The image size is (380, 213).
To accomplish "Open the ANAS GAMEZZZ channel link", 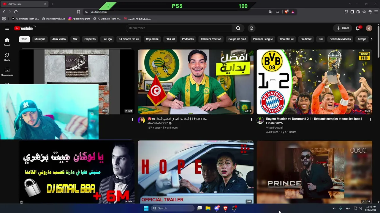I will pos(158,123).
